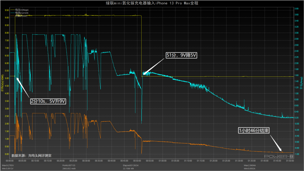Click the 00:35:00 time axis tick
Screen dimensions: 304x171
99,161
